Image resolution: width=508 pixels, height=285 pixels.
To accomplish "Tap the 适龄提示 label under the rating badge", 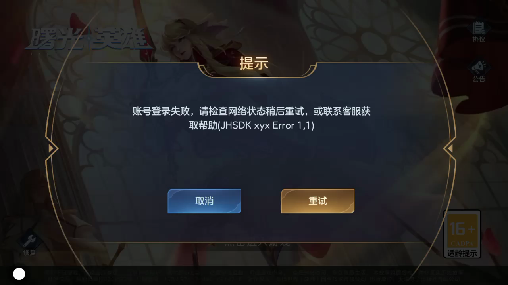I will pos(462,253).
